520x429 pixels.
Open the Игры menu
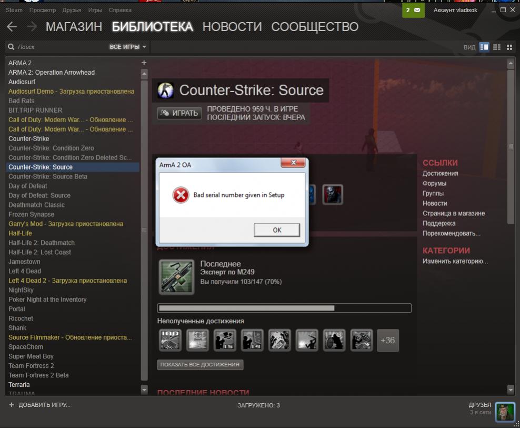95,11
